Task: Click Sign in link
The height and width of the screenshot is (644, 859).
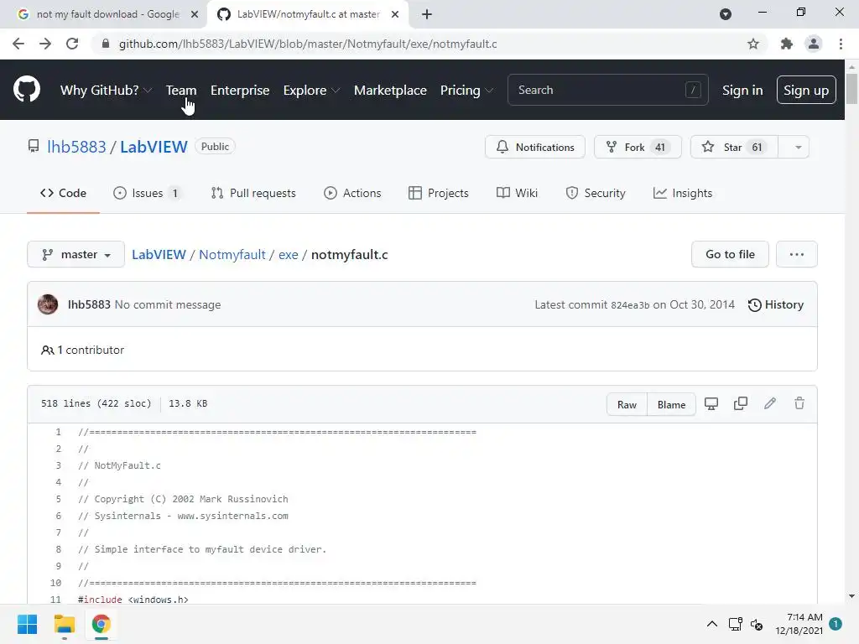Action: (x=742, y=91)
